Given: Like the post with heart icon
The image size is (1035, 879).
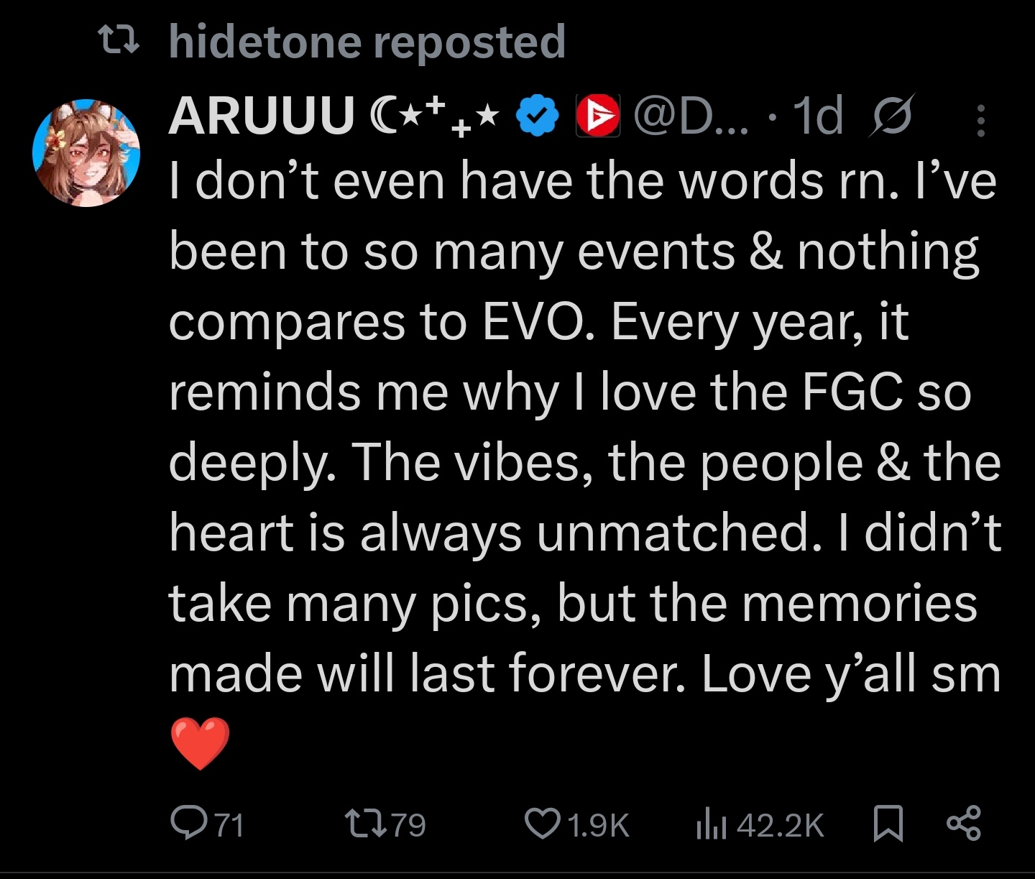Looking at the screenshot, I should tap(543, 824).
